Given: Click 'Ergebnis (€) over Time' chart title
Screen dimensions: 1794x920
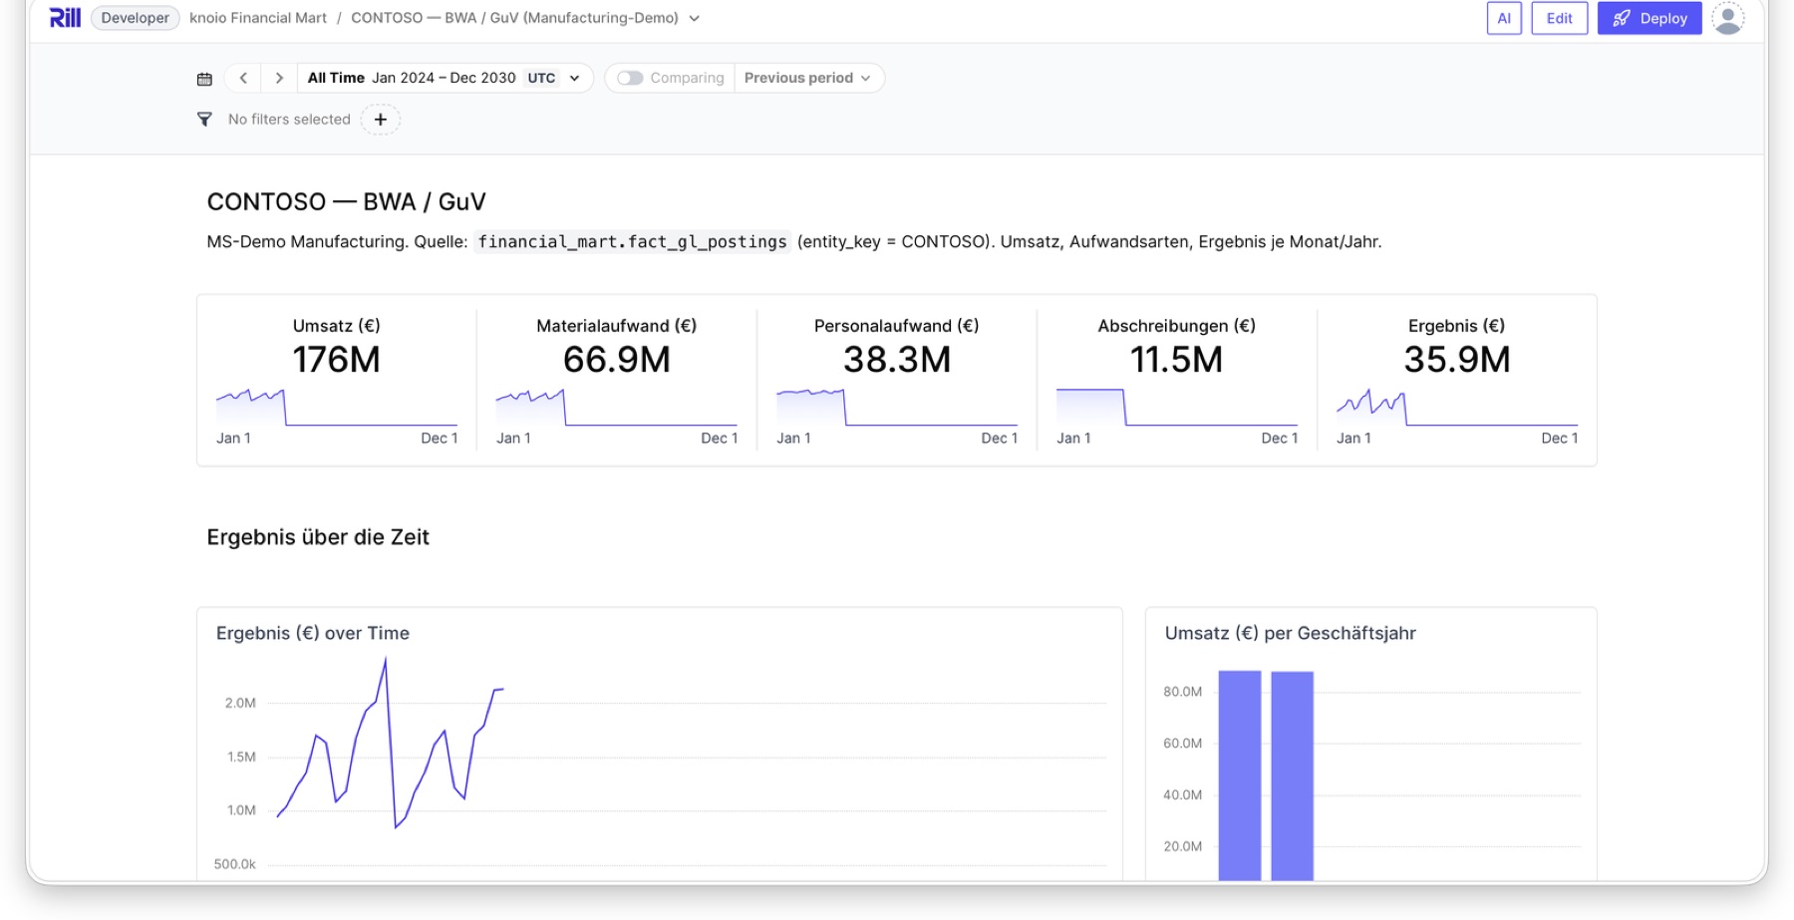Looking at the screenshot, I should 313,633.
